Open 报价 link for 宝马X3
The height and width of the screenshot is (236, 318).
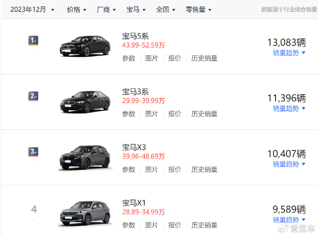[175, 170]
